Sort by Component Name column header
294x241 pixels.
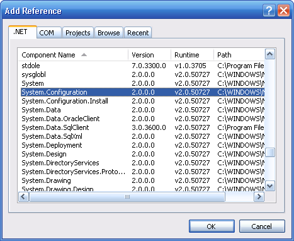pyautogui.click(x=73, y=55)
